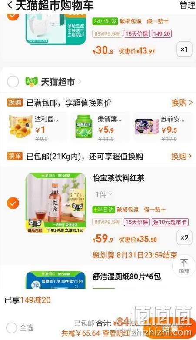Tap the 绿箭 gum bottle image

tap(84, 127)
